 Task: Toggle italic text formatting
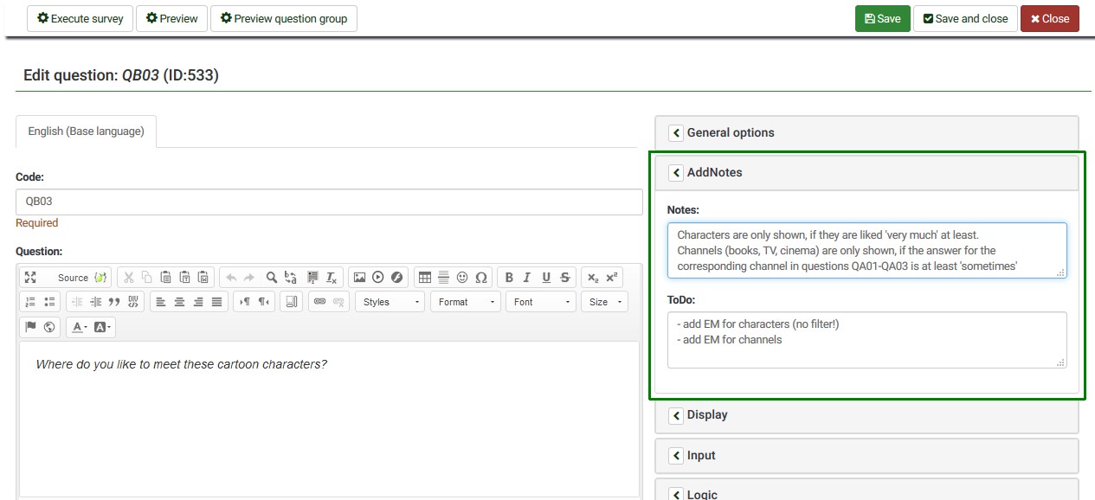(x=527, y=278)
